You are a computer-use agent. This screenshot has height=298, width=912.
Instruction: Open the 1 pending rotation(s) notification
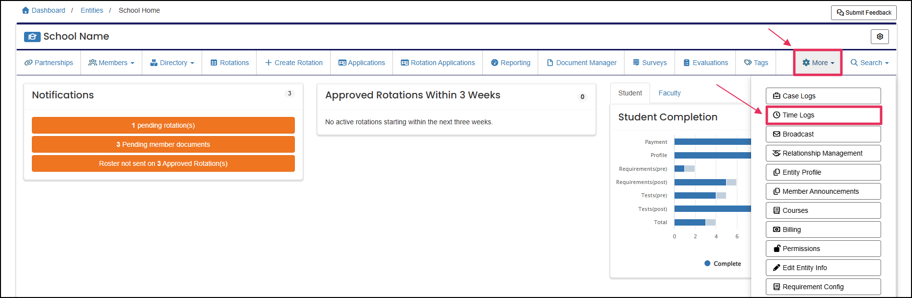tap(163, 125)
